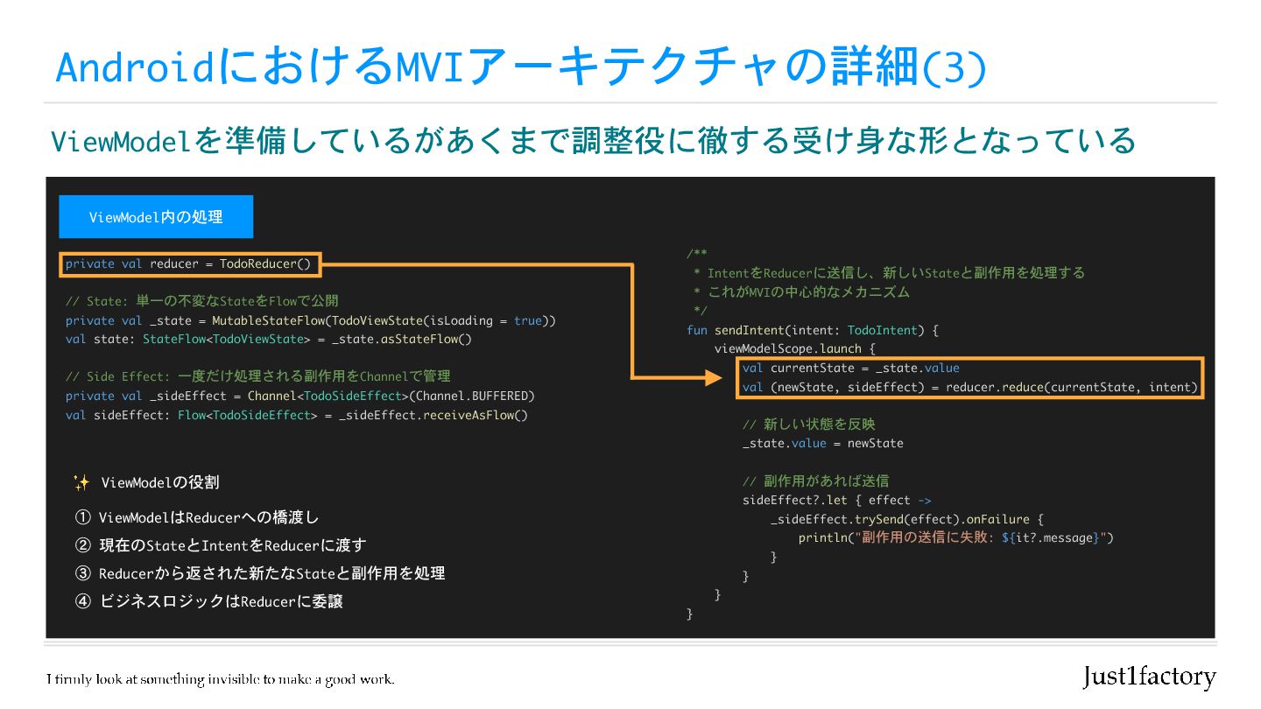Screen dimensions: 1261x709
Task: Click doc comment これがMVIの中心的なメカニズム
Action: pyautogui.click(x=802, y=291)
